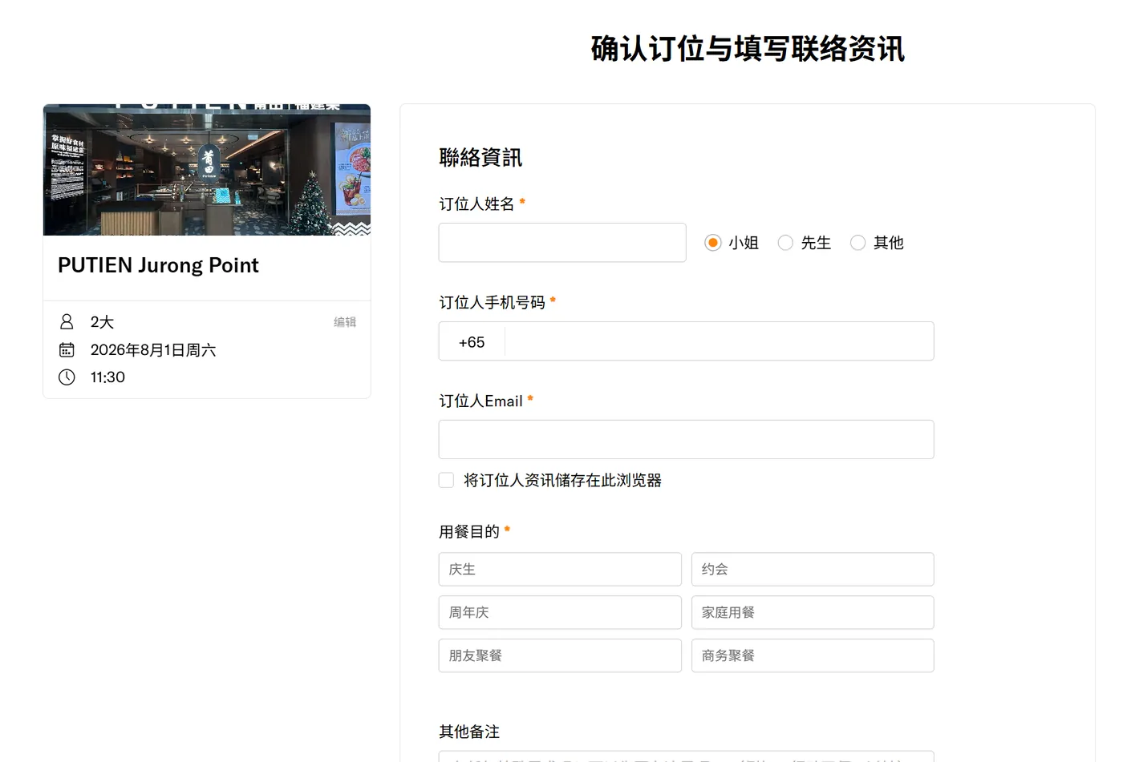Focus the 订位人姓名 name input field
The image size is (1123, 762).
click(562, 243)
